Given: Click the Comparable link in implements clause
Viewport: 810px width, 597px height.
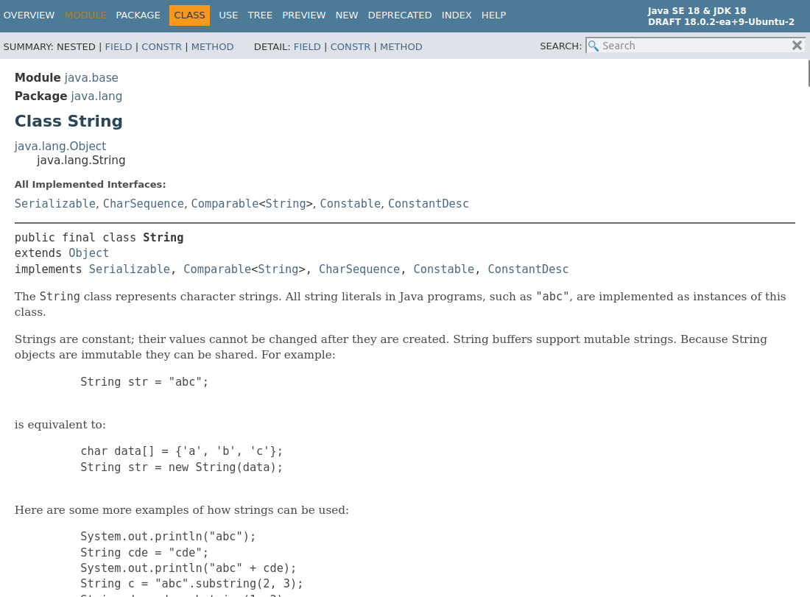Looking at the screenshot, I should [216, 269].
